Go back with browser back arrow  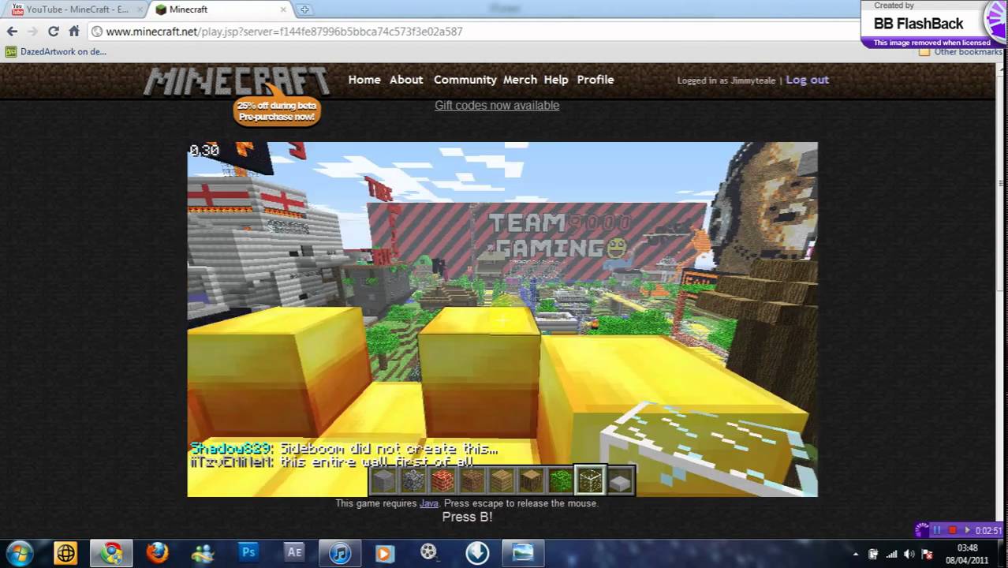[x=12, y=32]
